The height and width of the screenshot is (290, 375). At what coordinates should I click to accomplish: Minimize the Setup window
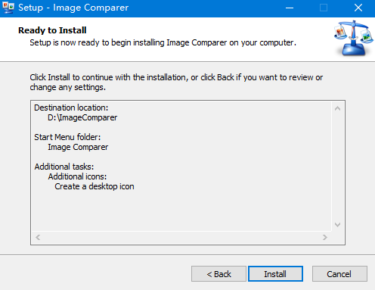(290, 8)
